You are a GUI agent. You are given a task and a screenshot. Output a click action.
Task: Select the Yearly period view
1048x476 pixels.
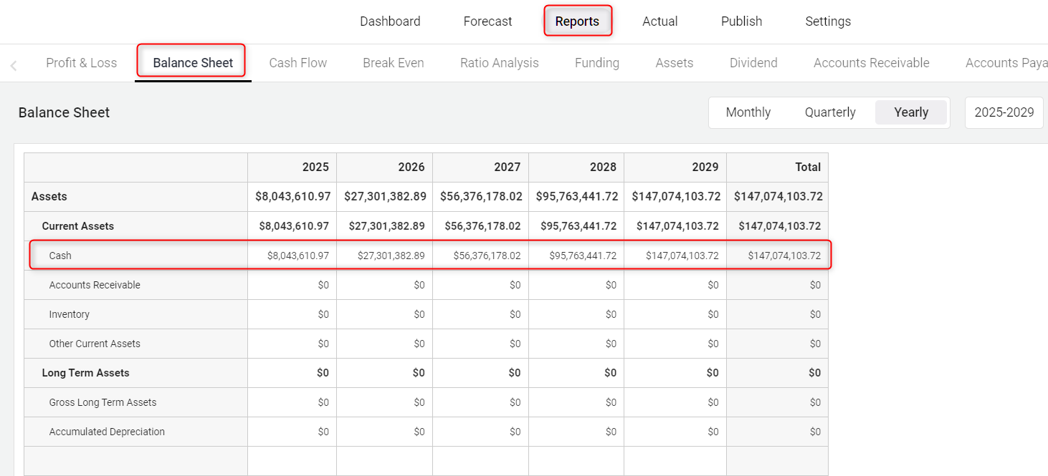[x=911, y=112]
